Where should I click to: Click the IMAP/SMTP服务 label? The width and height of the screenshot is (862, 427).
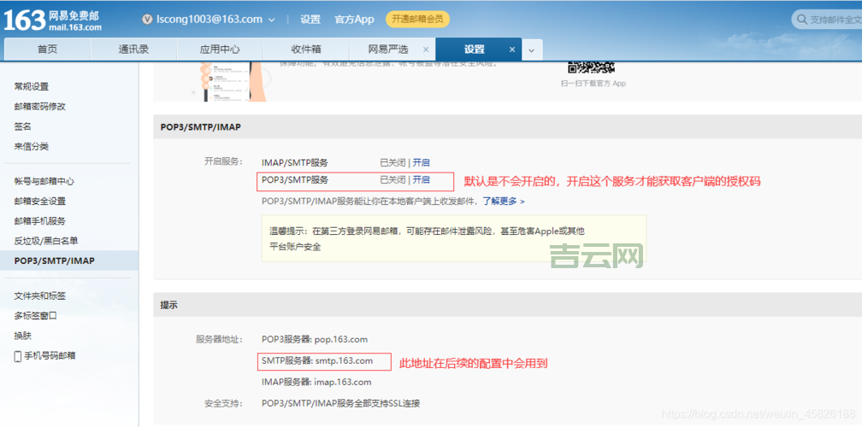click(x=295, y=162)
